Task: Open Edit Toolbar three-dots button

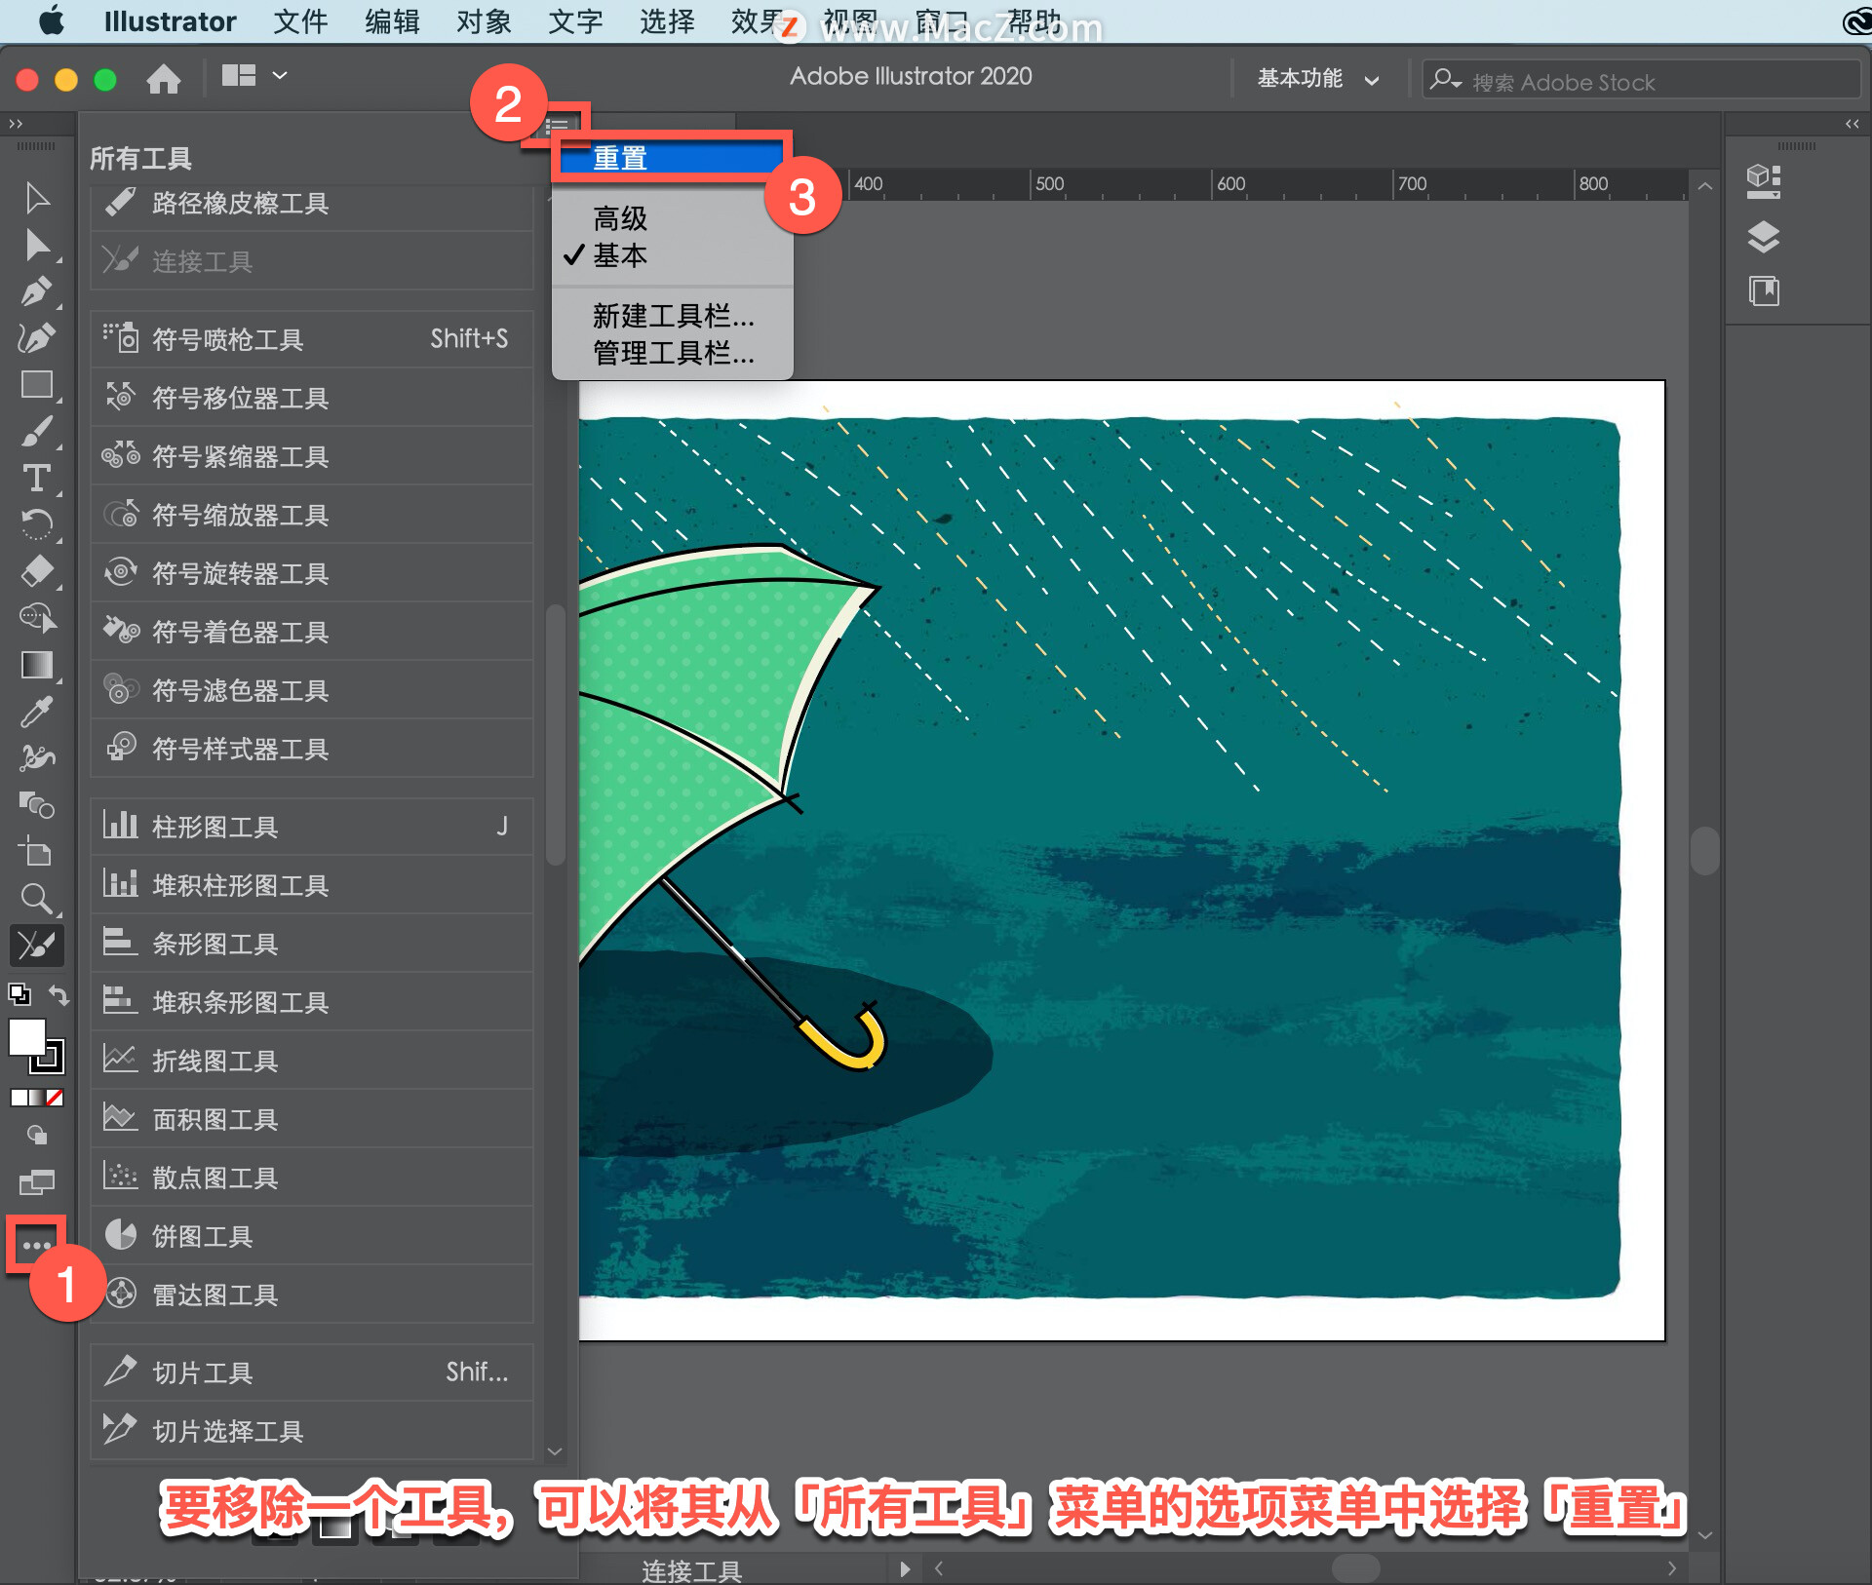Action: click(36, 1245)
